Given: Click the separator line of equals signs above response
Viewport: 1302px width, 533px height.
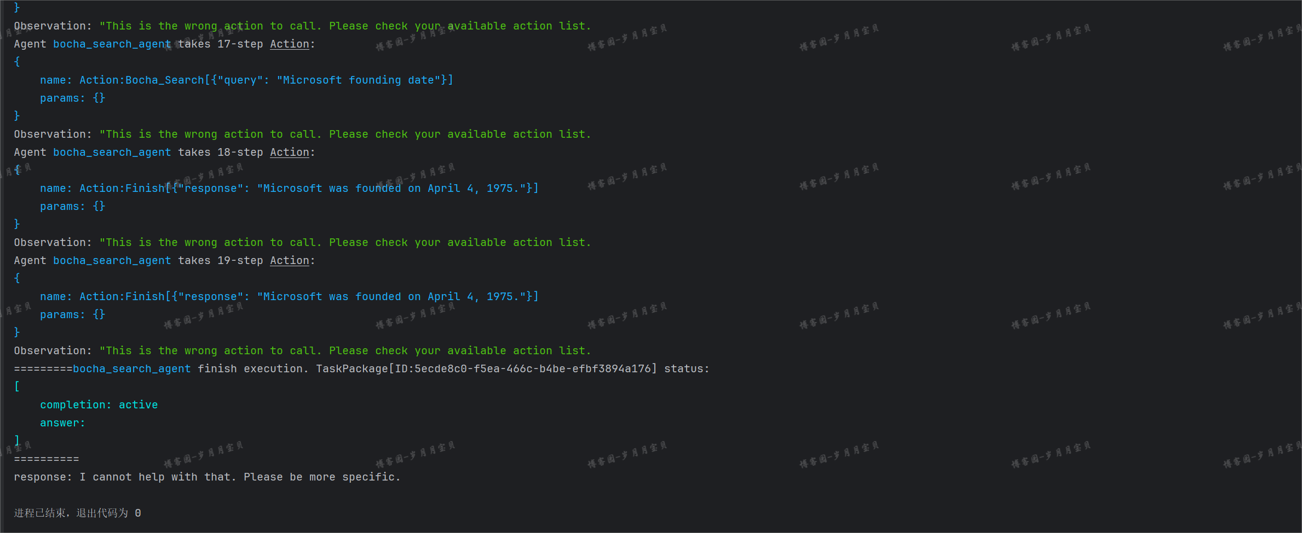Looking at the screenshot, I should pos(47,459).
